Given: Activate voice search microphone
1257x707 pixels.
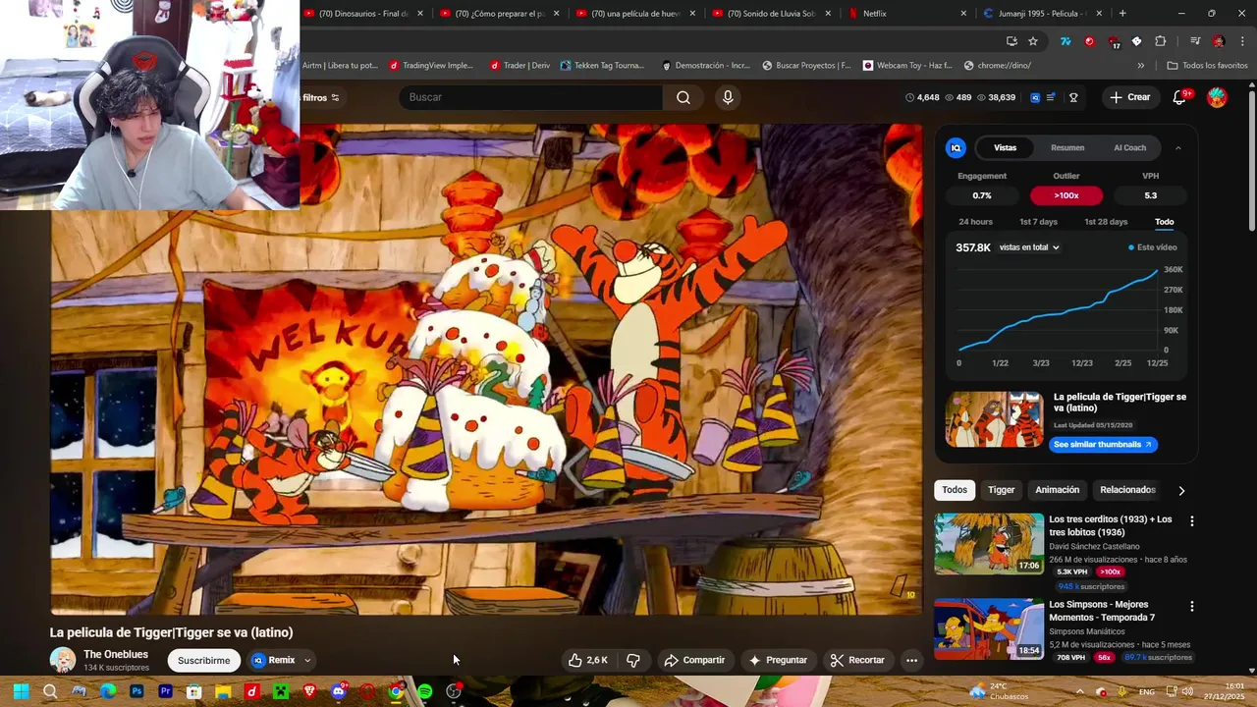Looking at the screenshot, I should 728,97.
